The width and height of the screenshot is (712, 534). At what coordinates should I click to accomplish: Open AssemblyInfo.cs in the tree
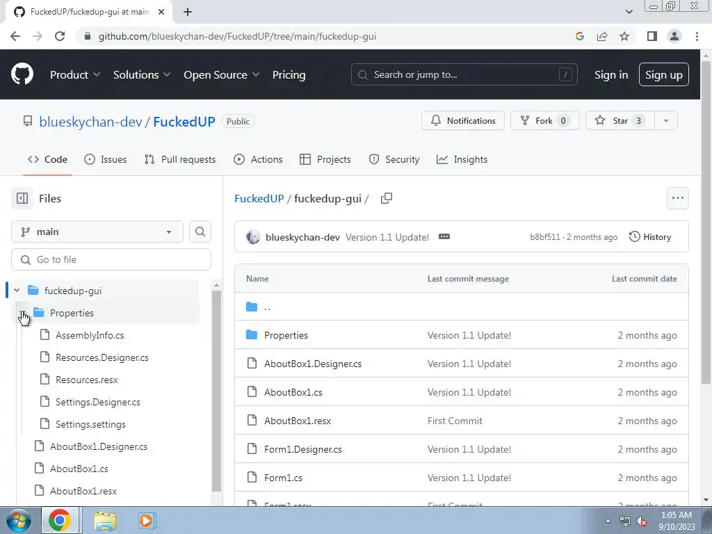tap(90, 335)
